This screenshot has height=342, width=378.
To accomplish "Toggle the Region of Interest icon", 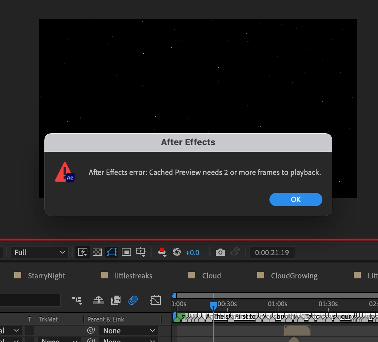I will [x=126, y=253].
